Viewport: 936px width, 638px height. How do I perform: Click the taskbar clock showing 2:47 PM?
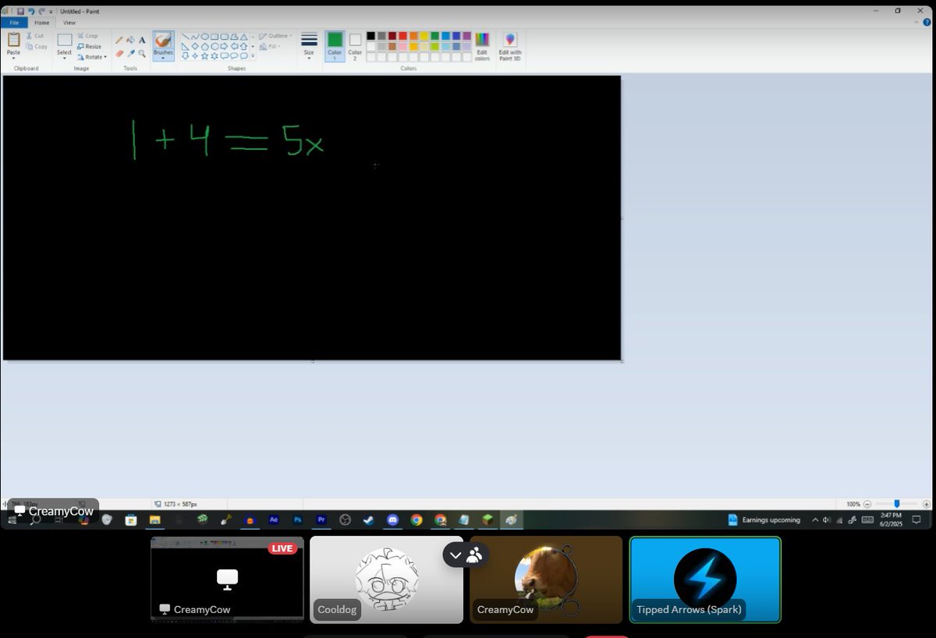890,519
